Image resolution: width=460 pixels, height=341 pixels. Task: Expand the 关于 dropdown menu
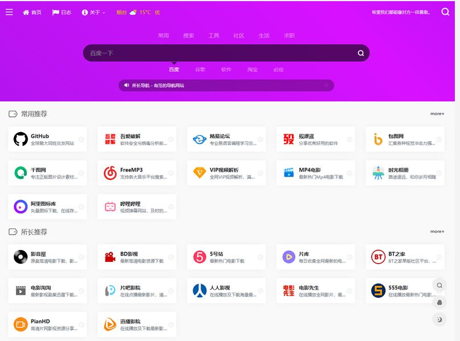tap(93, 13)
